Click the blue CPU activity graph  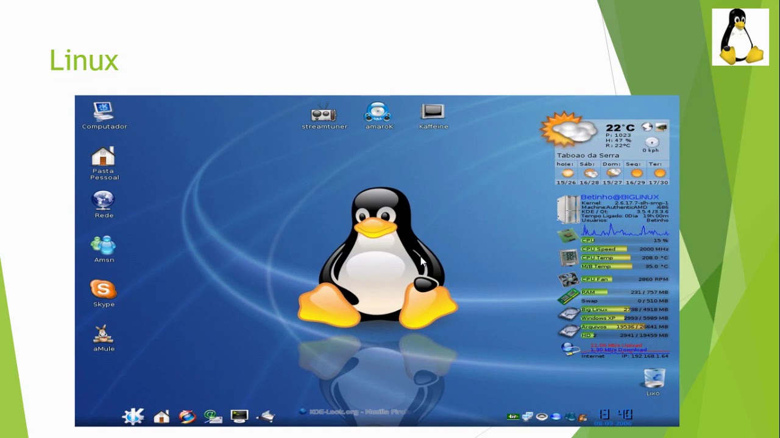(x=625, y=231)
